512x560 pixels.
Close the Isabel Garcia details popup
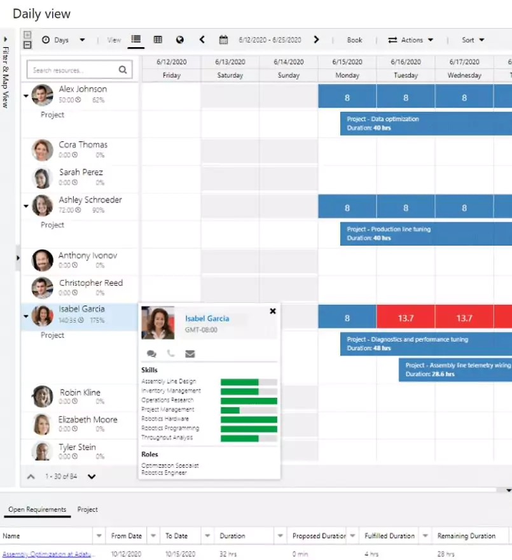coord(273,311)
